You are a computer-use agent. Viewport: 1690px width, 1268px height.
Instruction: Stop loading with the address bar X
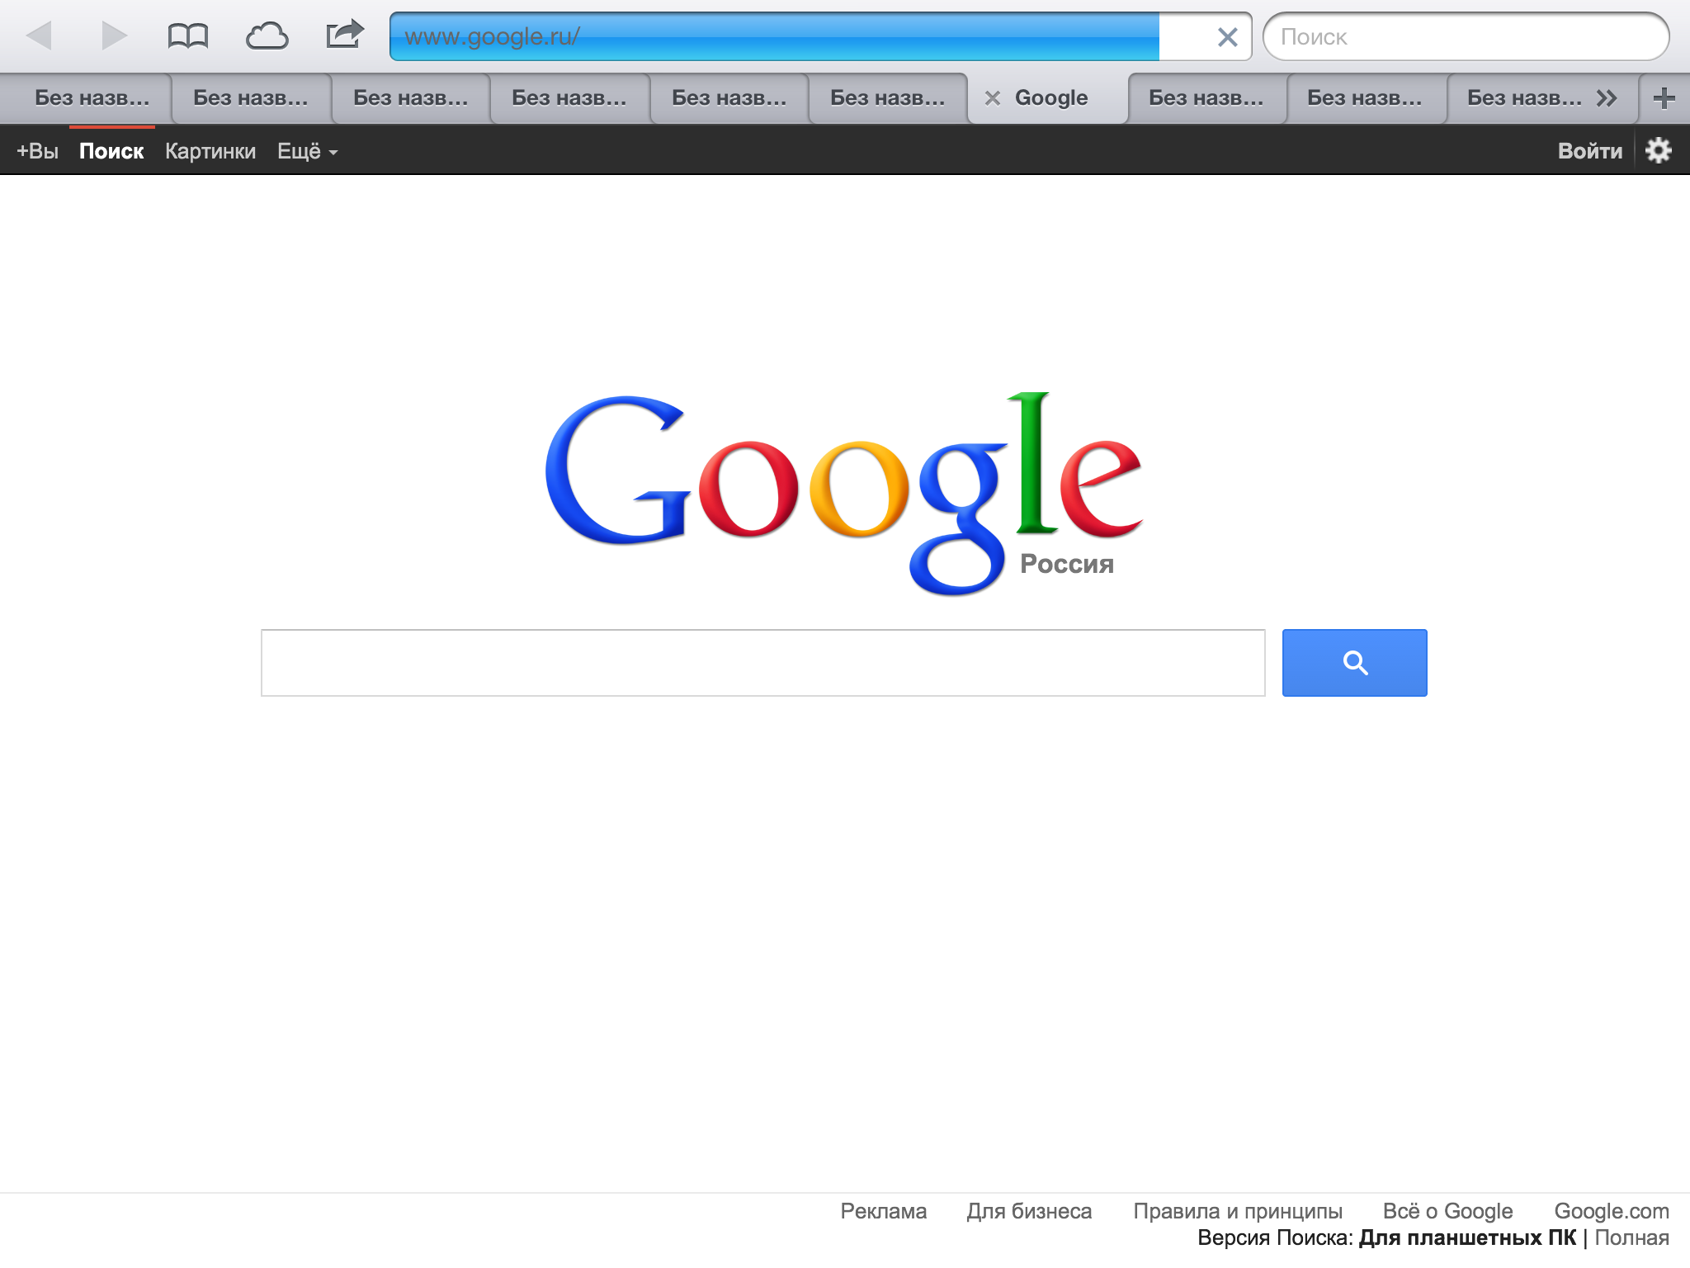[x=1228, y=36]
